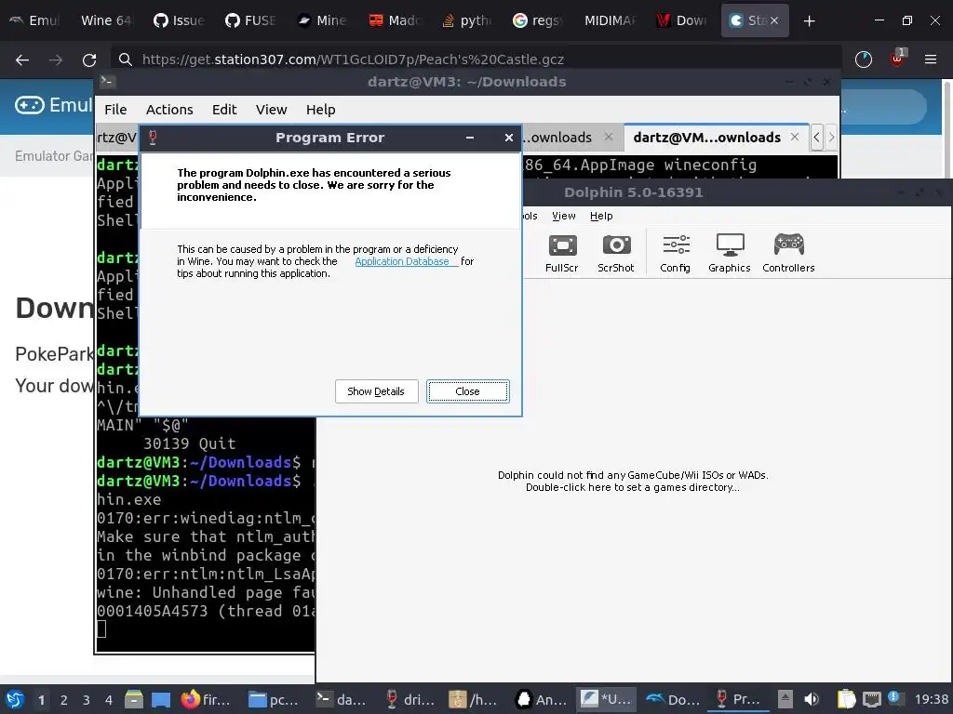Viewport: 953px width, 714px height.
Task: Open the file manager taskbar launcher
Action: pyautogui.click(x=134, y=699)
